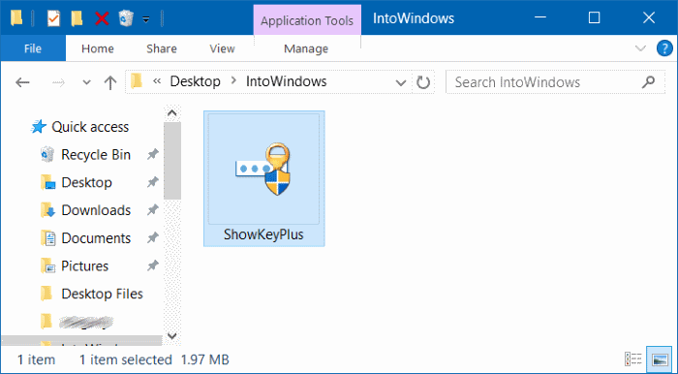Switch to Details view

633,359
